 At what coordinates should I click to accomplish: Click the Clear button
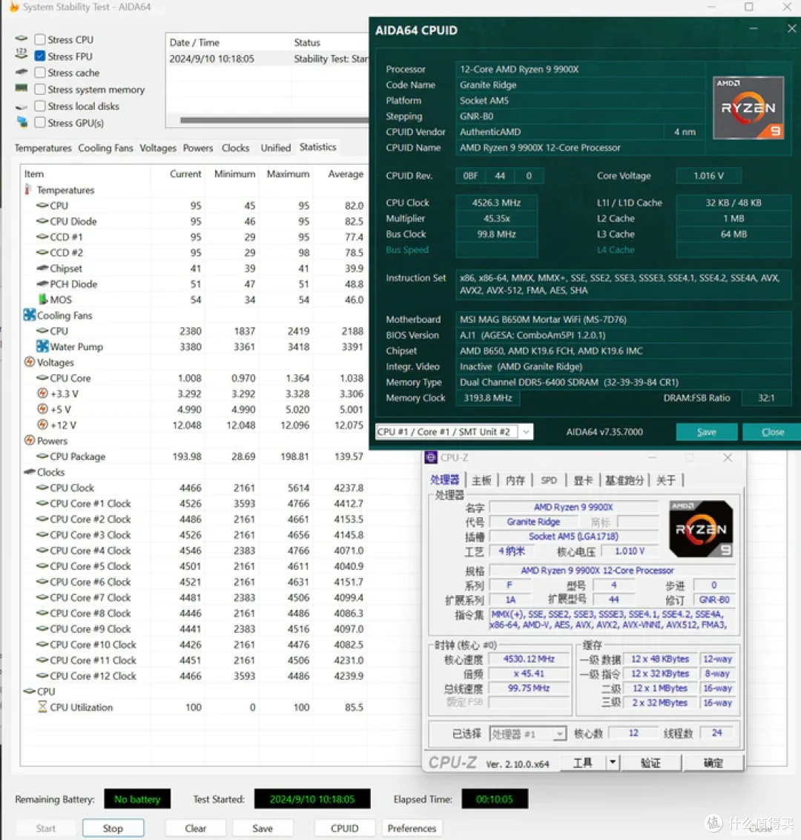(x=196, y=828)
